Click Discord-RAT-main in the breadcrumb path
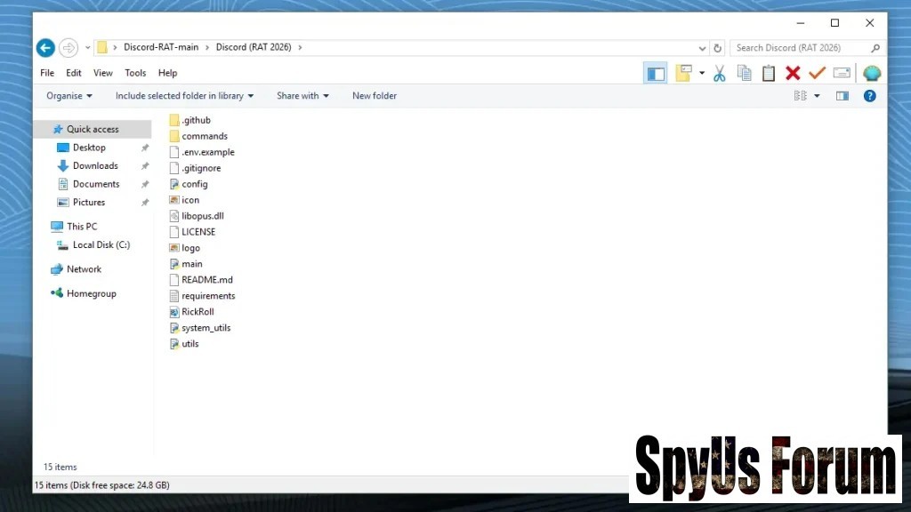 tap(161, 48)
